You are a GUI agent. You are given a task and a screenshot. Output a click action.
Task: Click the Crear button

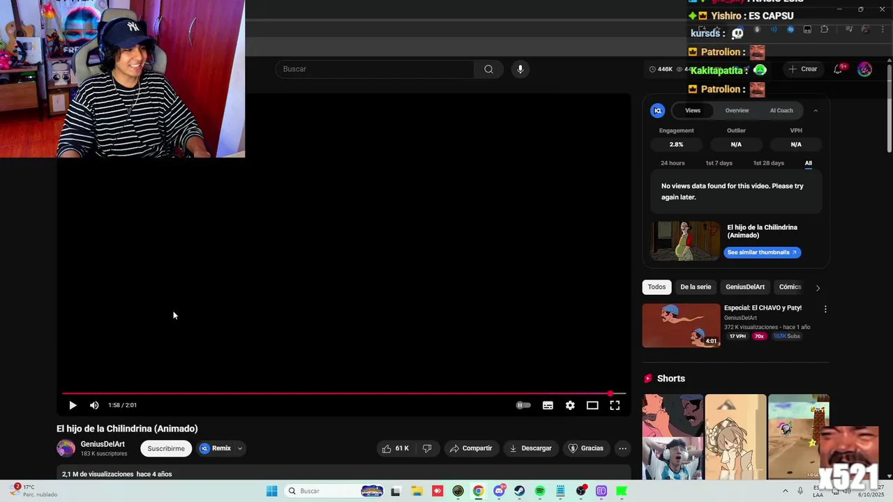pyautogui.click(x=802, y=69)
